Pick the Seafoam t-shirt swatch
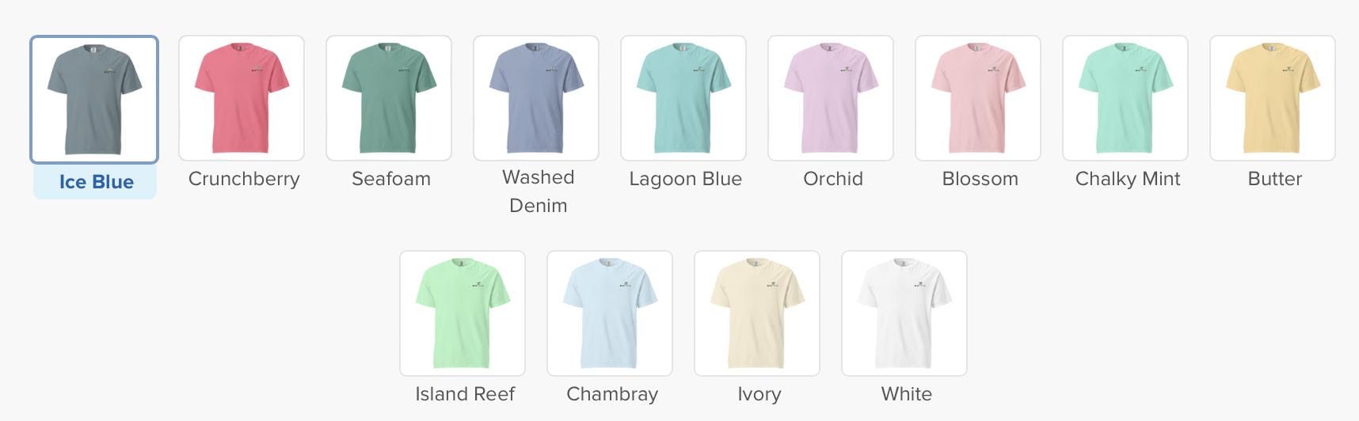The image size is (1359, 421). tap(389, 98)
